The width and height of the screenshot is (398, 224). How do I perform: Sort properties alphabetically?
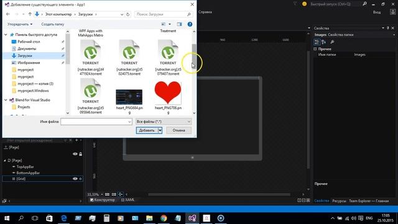323,42
